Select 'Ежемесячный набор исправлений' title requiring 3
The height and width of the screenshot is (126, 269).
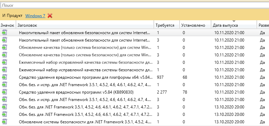coord(86,62)
